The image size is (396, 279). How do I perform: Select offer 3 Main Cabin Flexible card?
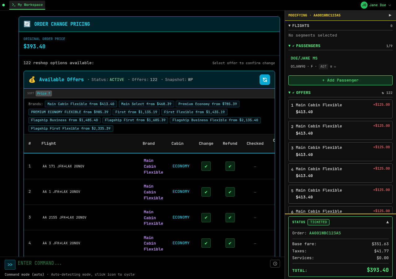(340, 152)
